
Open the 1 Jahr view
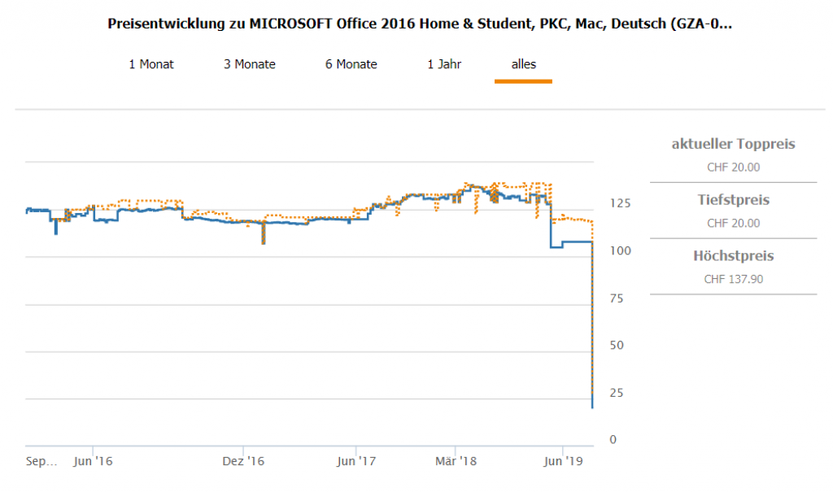(x=444, y=64)
